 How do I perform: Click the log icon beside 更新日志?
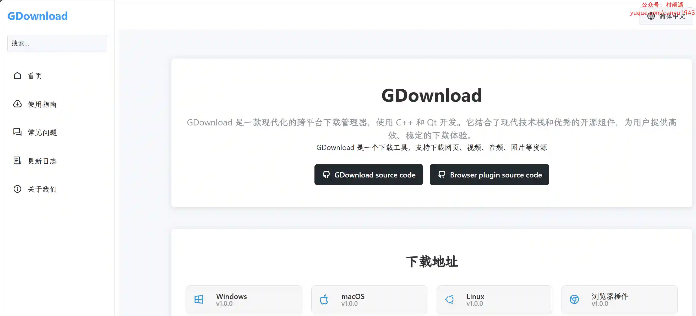point(17,160)
